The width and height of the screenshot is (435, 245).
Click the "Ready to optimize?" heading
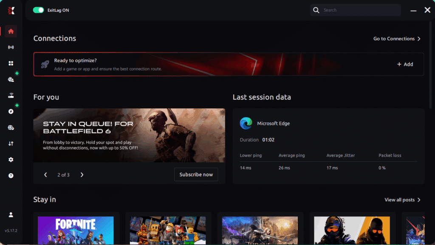76,60
